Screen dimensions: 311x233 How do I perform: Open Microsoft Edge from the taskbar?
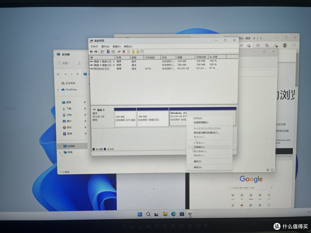pyautogui.click(x=174, y=214)
